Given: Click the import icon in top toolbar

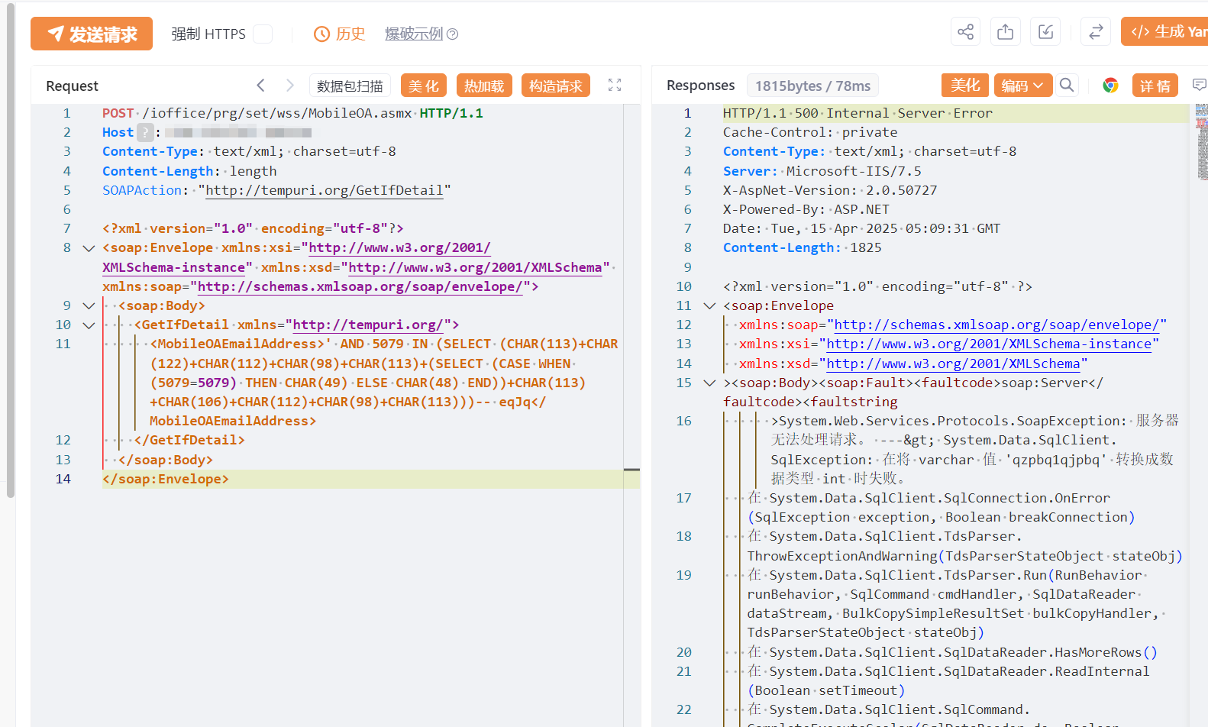Looking at the screenshot, I should pos(1045,32).
